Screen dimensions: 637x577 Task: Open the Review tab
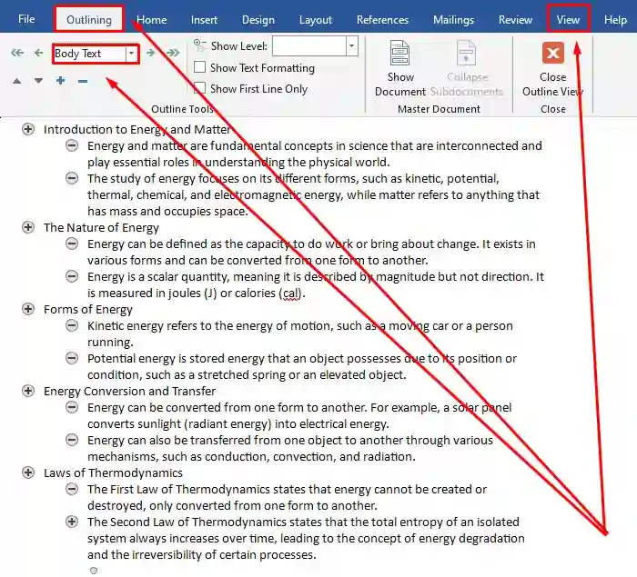515,19
